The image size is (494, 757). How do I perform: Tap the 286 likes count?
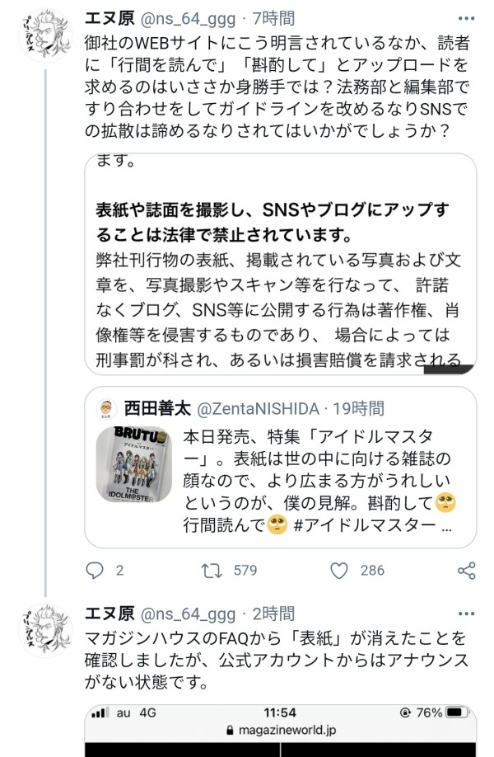click(x=372, y=570)
